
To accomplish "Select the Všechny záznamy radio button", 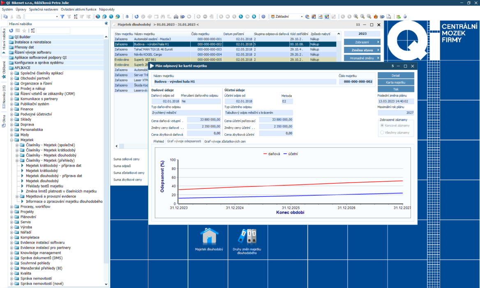I will click(x=383, y=133).
